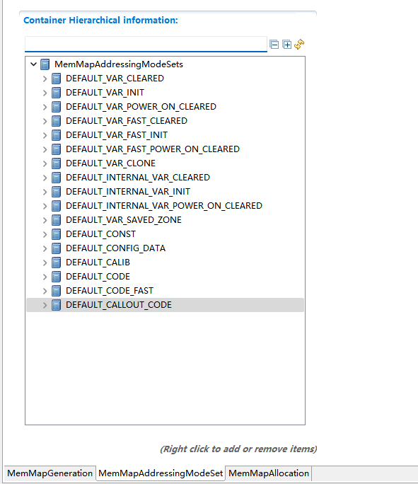Select the DEFAULT_VAR_POWER_ON_CLEARED tree item

pyautogui.click(x=141, y=107)
